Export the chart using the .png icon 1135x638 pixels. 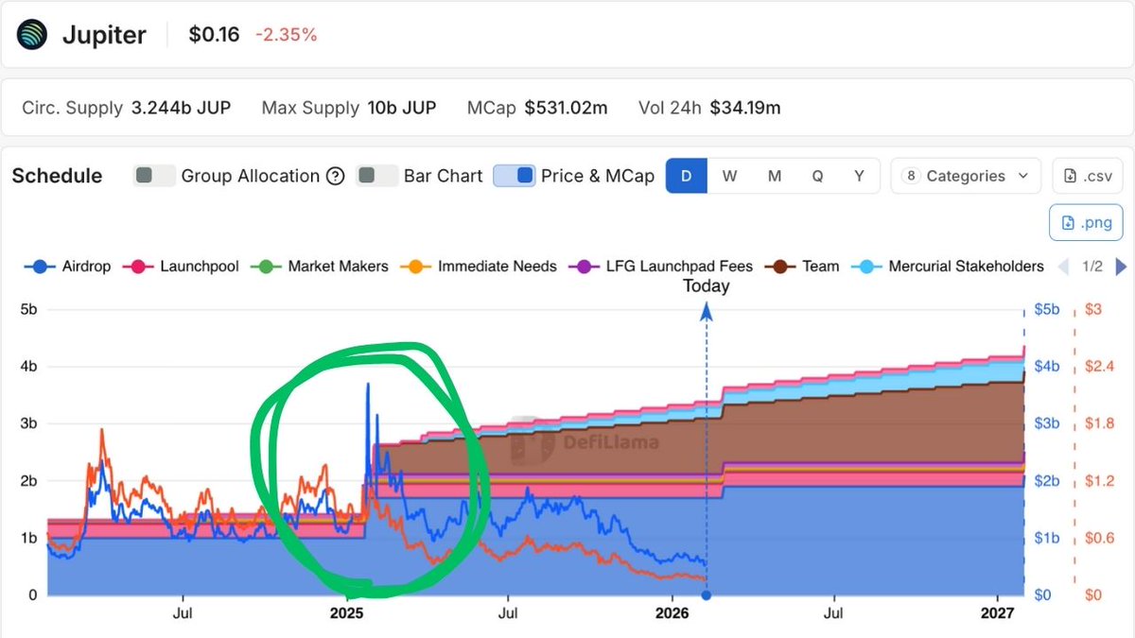[1086, 222]
